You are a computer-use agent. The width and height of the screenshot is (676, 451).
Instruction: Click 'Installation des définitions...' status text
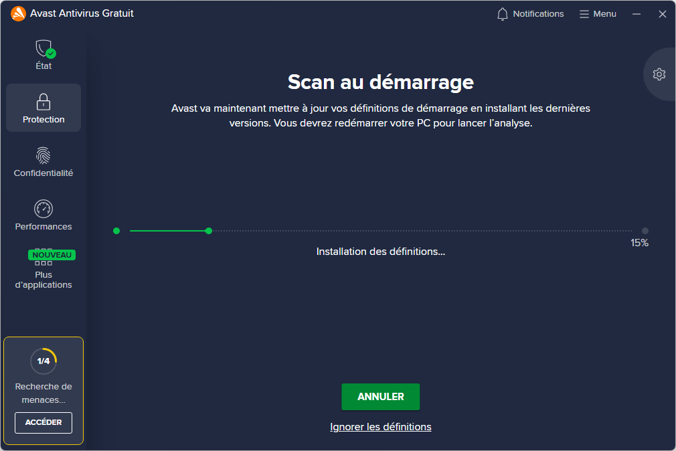click(380, 252)
